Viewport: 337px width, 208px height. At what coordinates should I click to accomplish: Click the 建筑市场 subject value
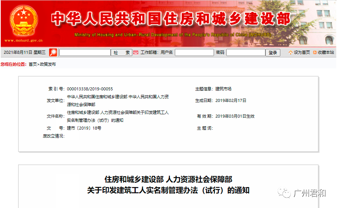223,89
